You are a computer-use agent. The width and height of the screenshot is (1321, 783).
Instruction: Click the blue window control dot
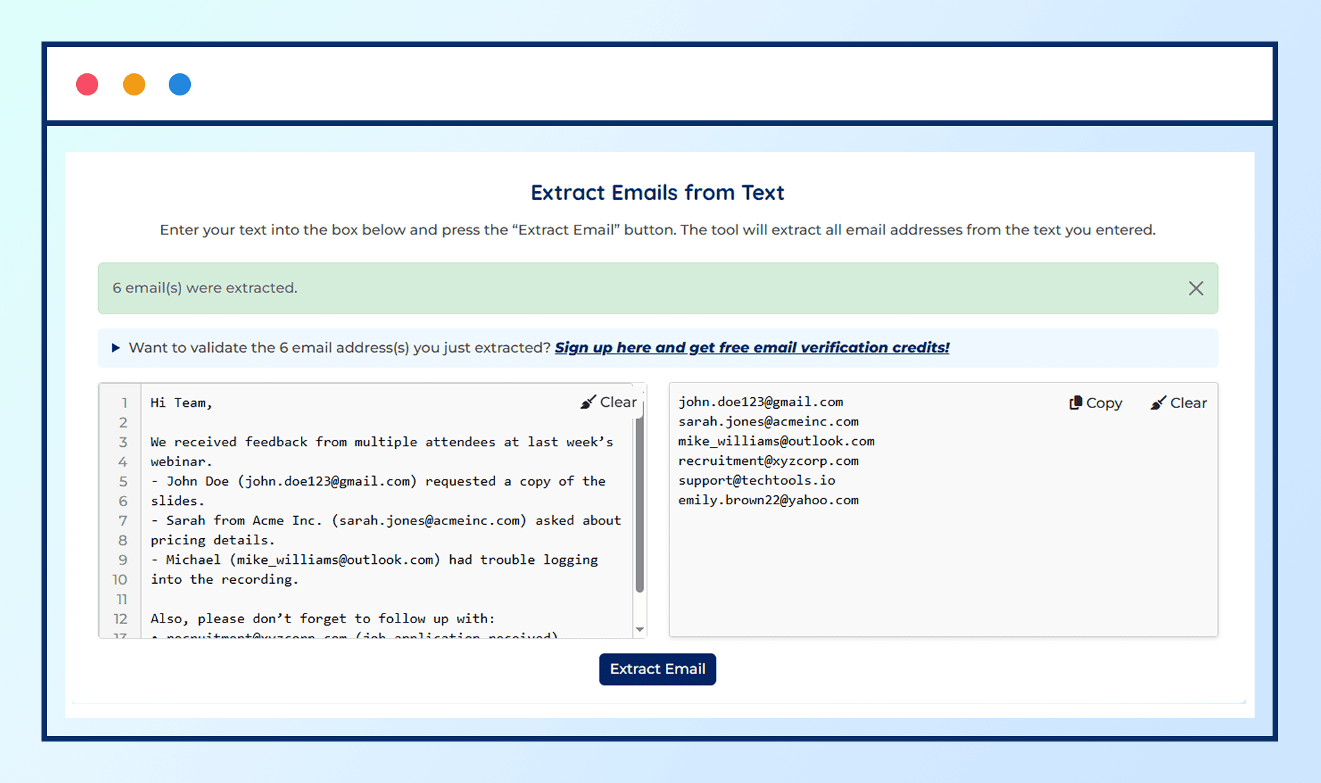coord(179,84)
